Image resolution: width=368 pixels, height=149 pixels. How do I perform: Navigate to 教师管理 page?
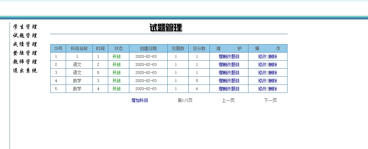pyautogui.click(x=25, y=62)
